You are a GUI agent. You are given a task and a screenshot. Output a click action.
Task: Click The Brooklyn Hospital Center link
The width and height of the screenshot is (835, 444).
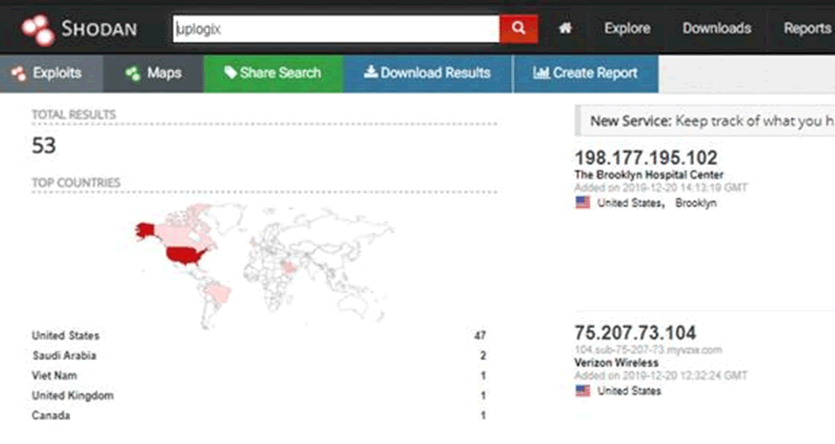coord(648,174)
